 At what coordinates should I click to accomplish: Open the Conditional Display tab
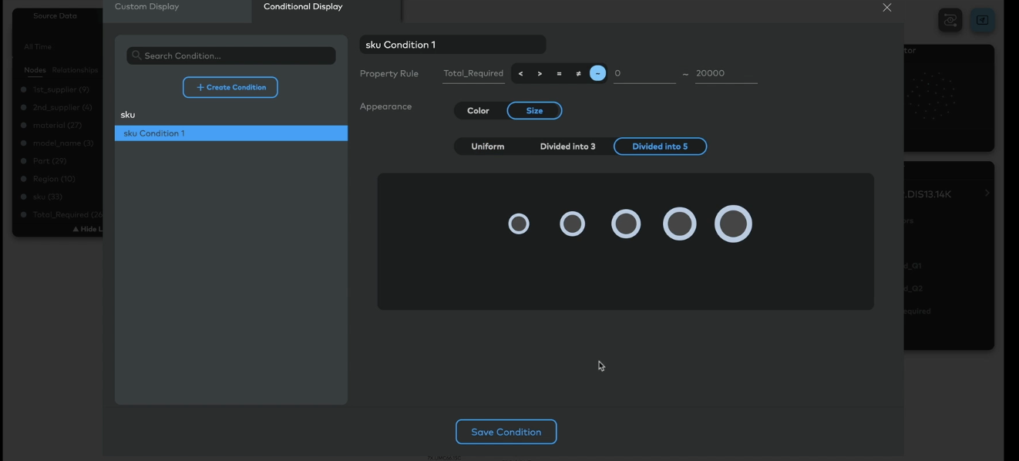pos(303,7)
